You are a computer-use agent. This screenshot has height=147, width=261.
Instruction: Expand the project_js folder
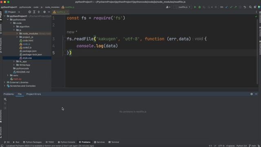click(x=17, y=37)
